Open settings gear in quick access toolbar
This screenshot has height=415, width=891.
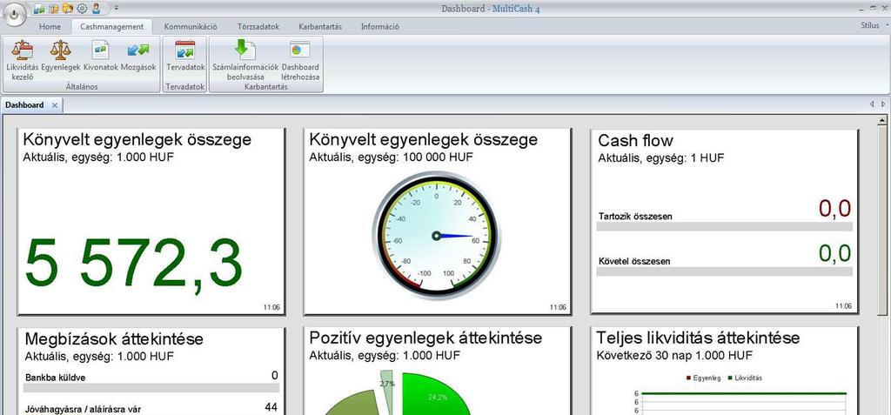pyautogui.click(x=83, y=8)
